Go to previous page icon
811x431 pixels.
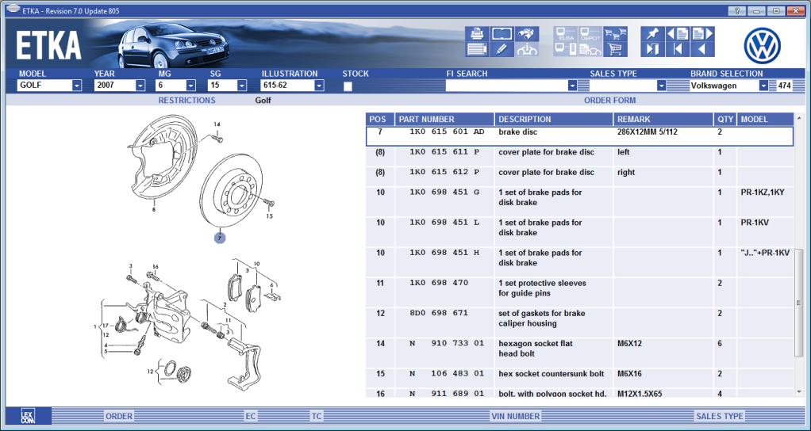click(x=678, y=34)
